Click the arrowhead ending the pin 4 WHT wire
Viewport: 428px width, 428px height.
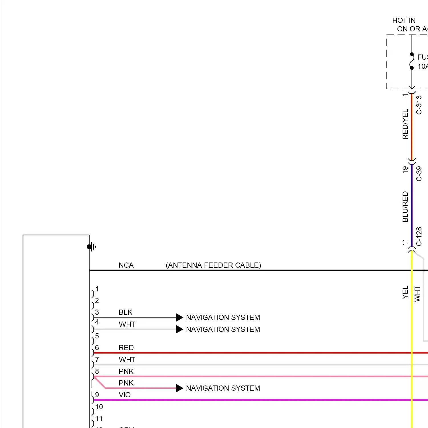pyautogui.click(x=179, y=329)
